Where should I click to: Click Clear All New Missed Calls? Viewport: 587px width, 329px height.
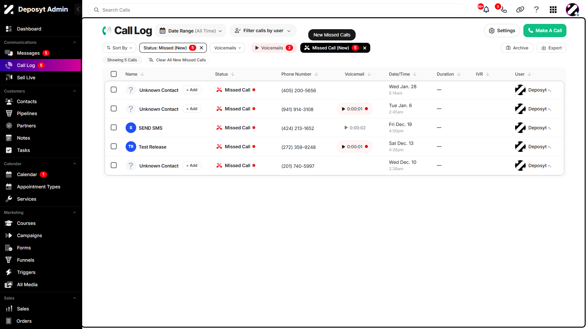[177, 60]
